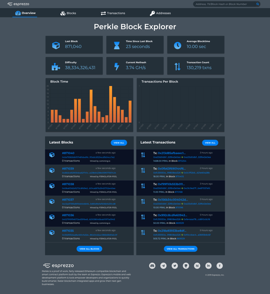
Task: Open the Discord social icon
Action: [x=152, y=266]
